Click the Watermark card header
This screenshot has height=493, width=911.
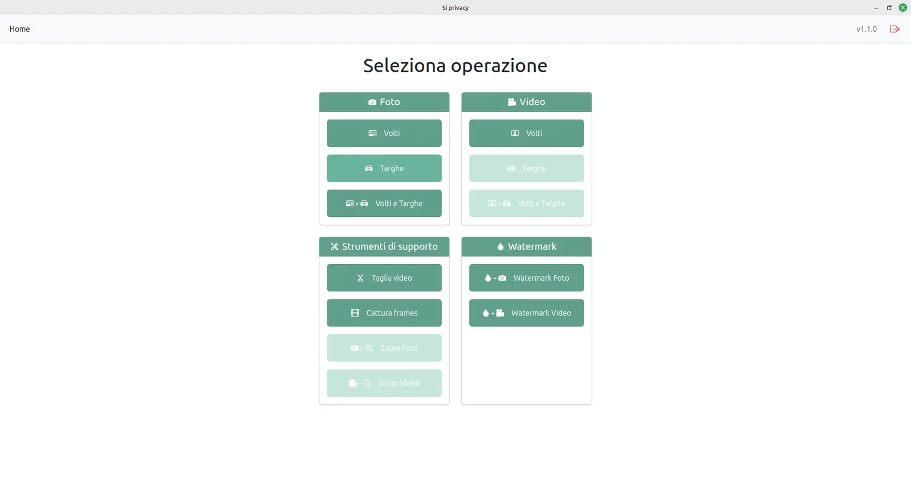(527, 246)
